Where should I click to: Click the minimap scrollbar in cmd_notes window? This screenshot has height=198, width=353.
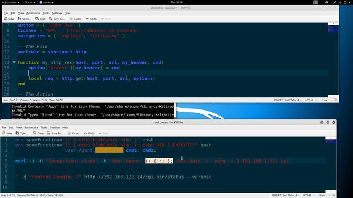331,164
